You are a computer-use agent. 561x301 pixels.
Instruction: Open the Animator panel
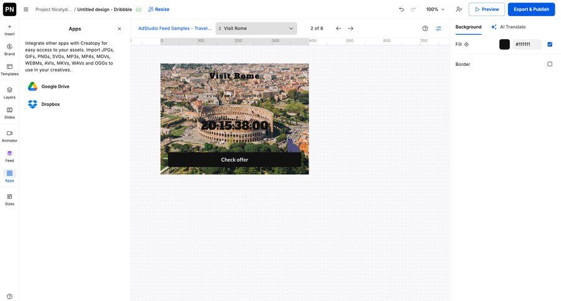[9, 136]
